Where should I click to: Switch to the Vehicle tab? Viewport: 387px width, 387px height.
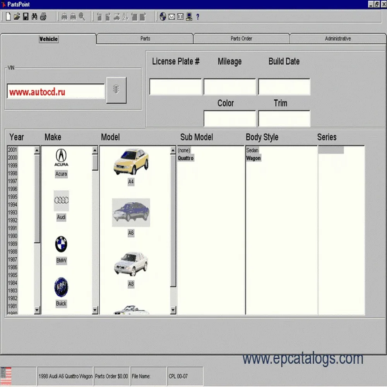coord(49,39)
